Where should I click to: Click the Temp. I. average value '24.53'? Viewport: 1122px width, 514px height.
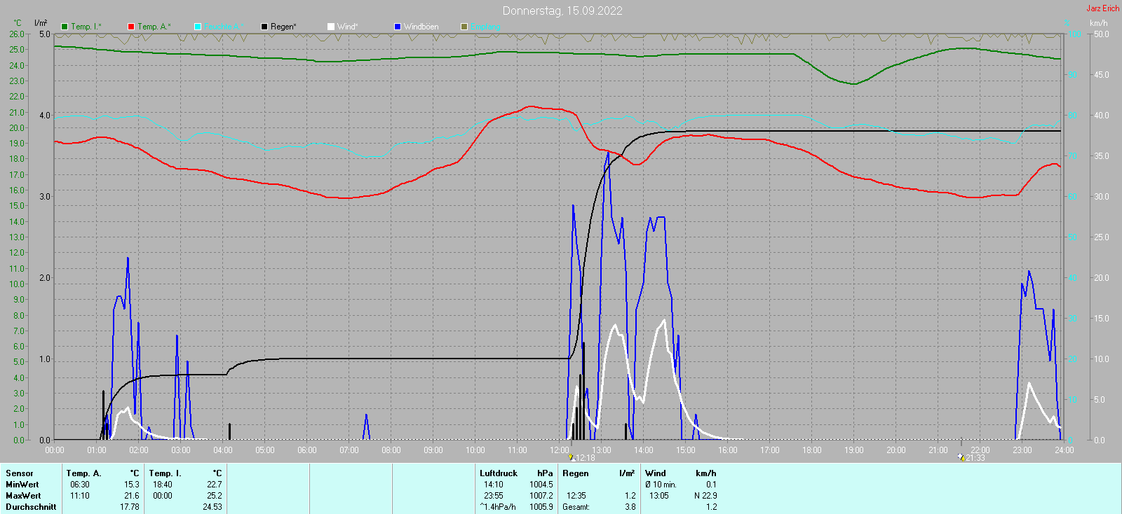pyautogui.click(x=212, y=507)
